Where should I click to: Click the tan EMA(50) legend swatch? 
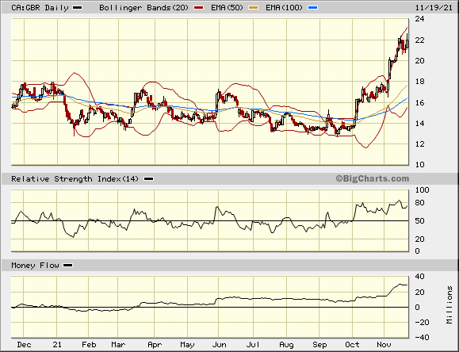(253, 8)
